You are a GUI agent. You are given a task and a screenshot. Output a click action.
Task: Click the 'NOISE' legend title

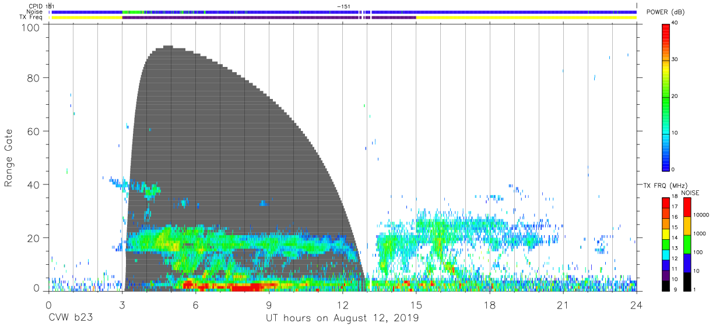click(x=690, y=193)
